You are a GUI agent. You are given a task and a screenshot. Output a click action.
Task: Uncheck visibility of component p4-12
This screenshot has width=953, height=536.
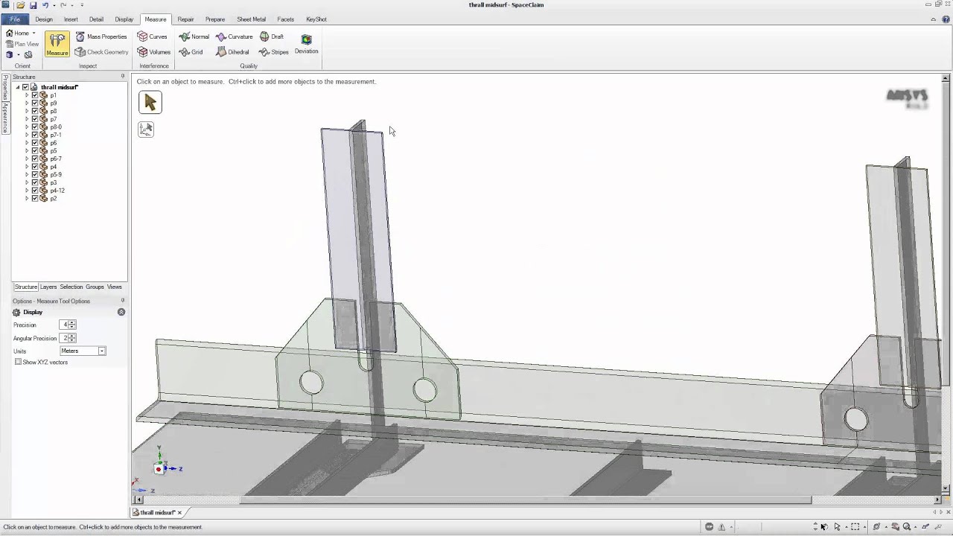(35, 191)
